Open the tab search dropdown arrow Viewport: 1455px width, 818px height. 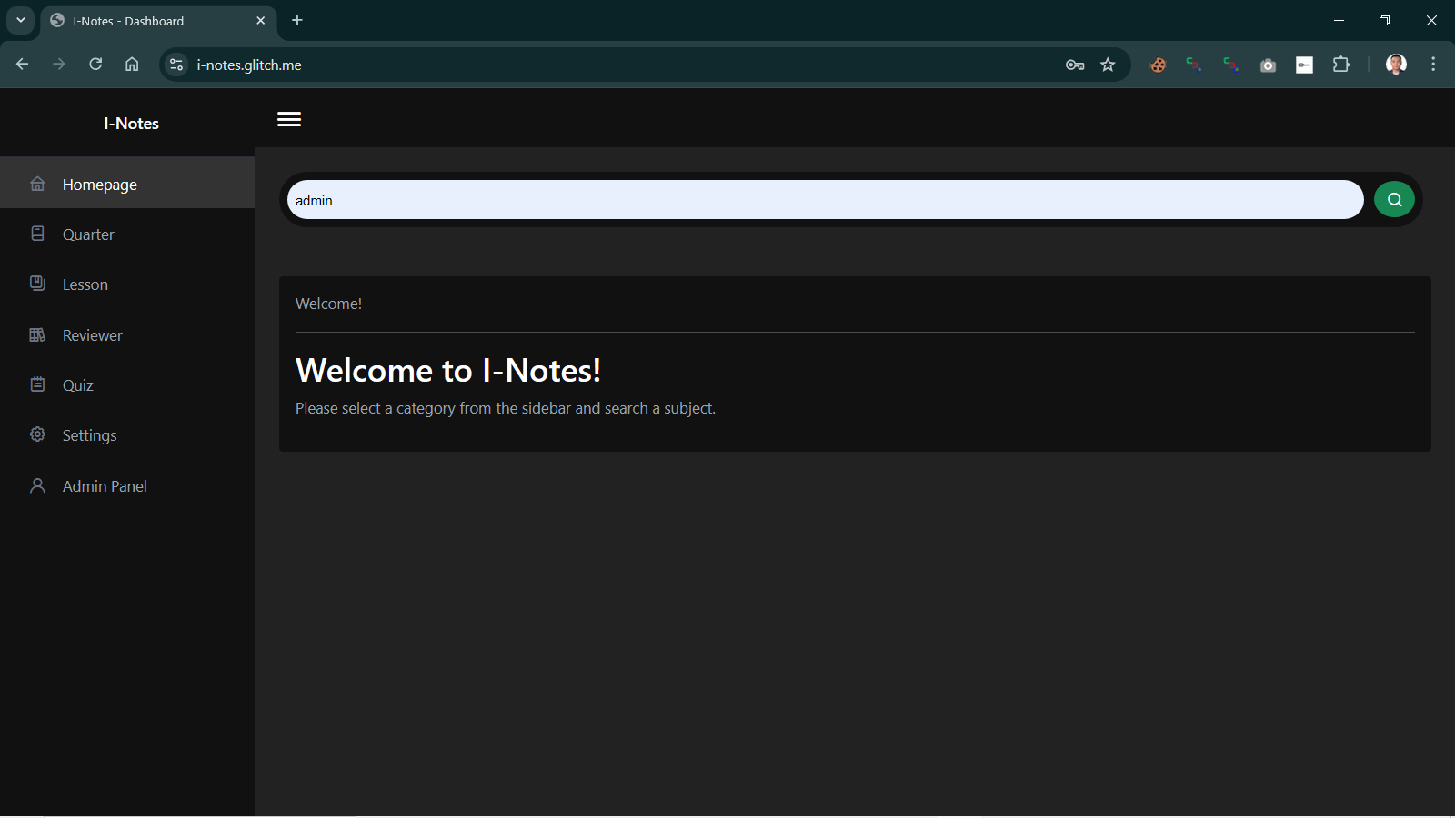(x=20, y=20)
